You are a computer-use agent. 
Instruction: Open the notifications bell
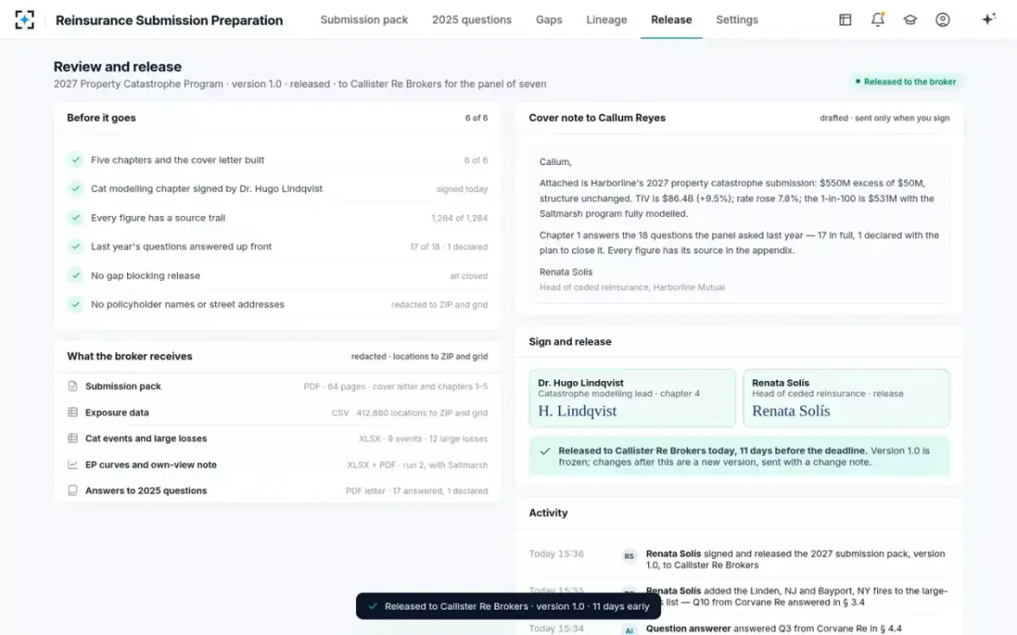coord(878,19)
